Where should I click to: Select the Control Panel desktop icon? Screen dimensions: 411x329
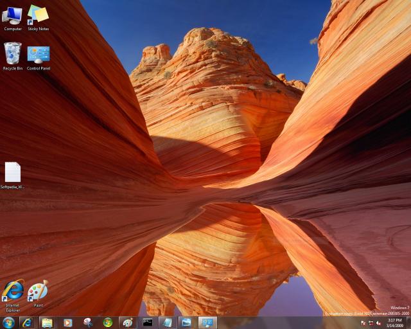click(39, 55)
